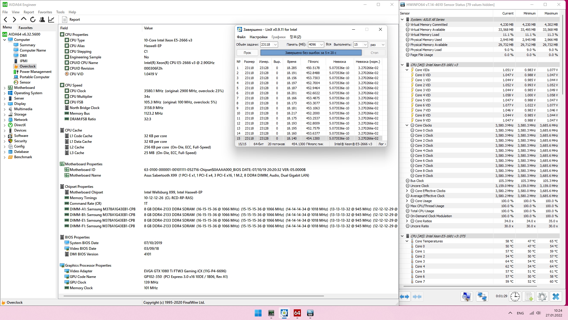Open the AIDA64 graph/chart toolbar icon

(51, 20)
